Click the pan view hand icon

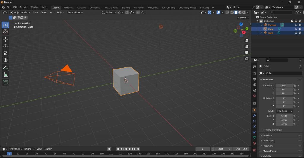click(x=246, y=47)
